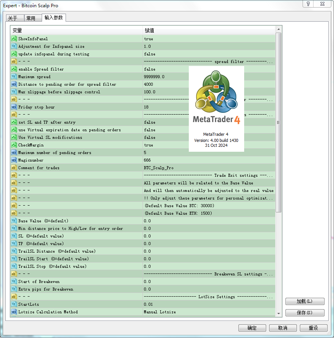Click the boolean icon beside ShowInfoPanel
334x338 pixels.
point(14,39)
